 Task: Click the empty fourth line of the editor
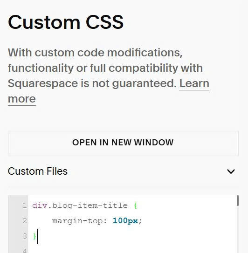point(132,250)
